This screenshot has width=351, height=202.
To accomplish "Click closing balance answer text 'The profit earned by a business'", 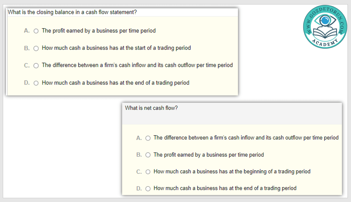I will click(99, 31).
